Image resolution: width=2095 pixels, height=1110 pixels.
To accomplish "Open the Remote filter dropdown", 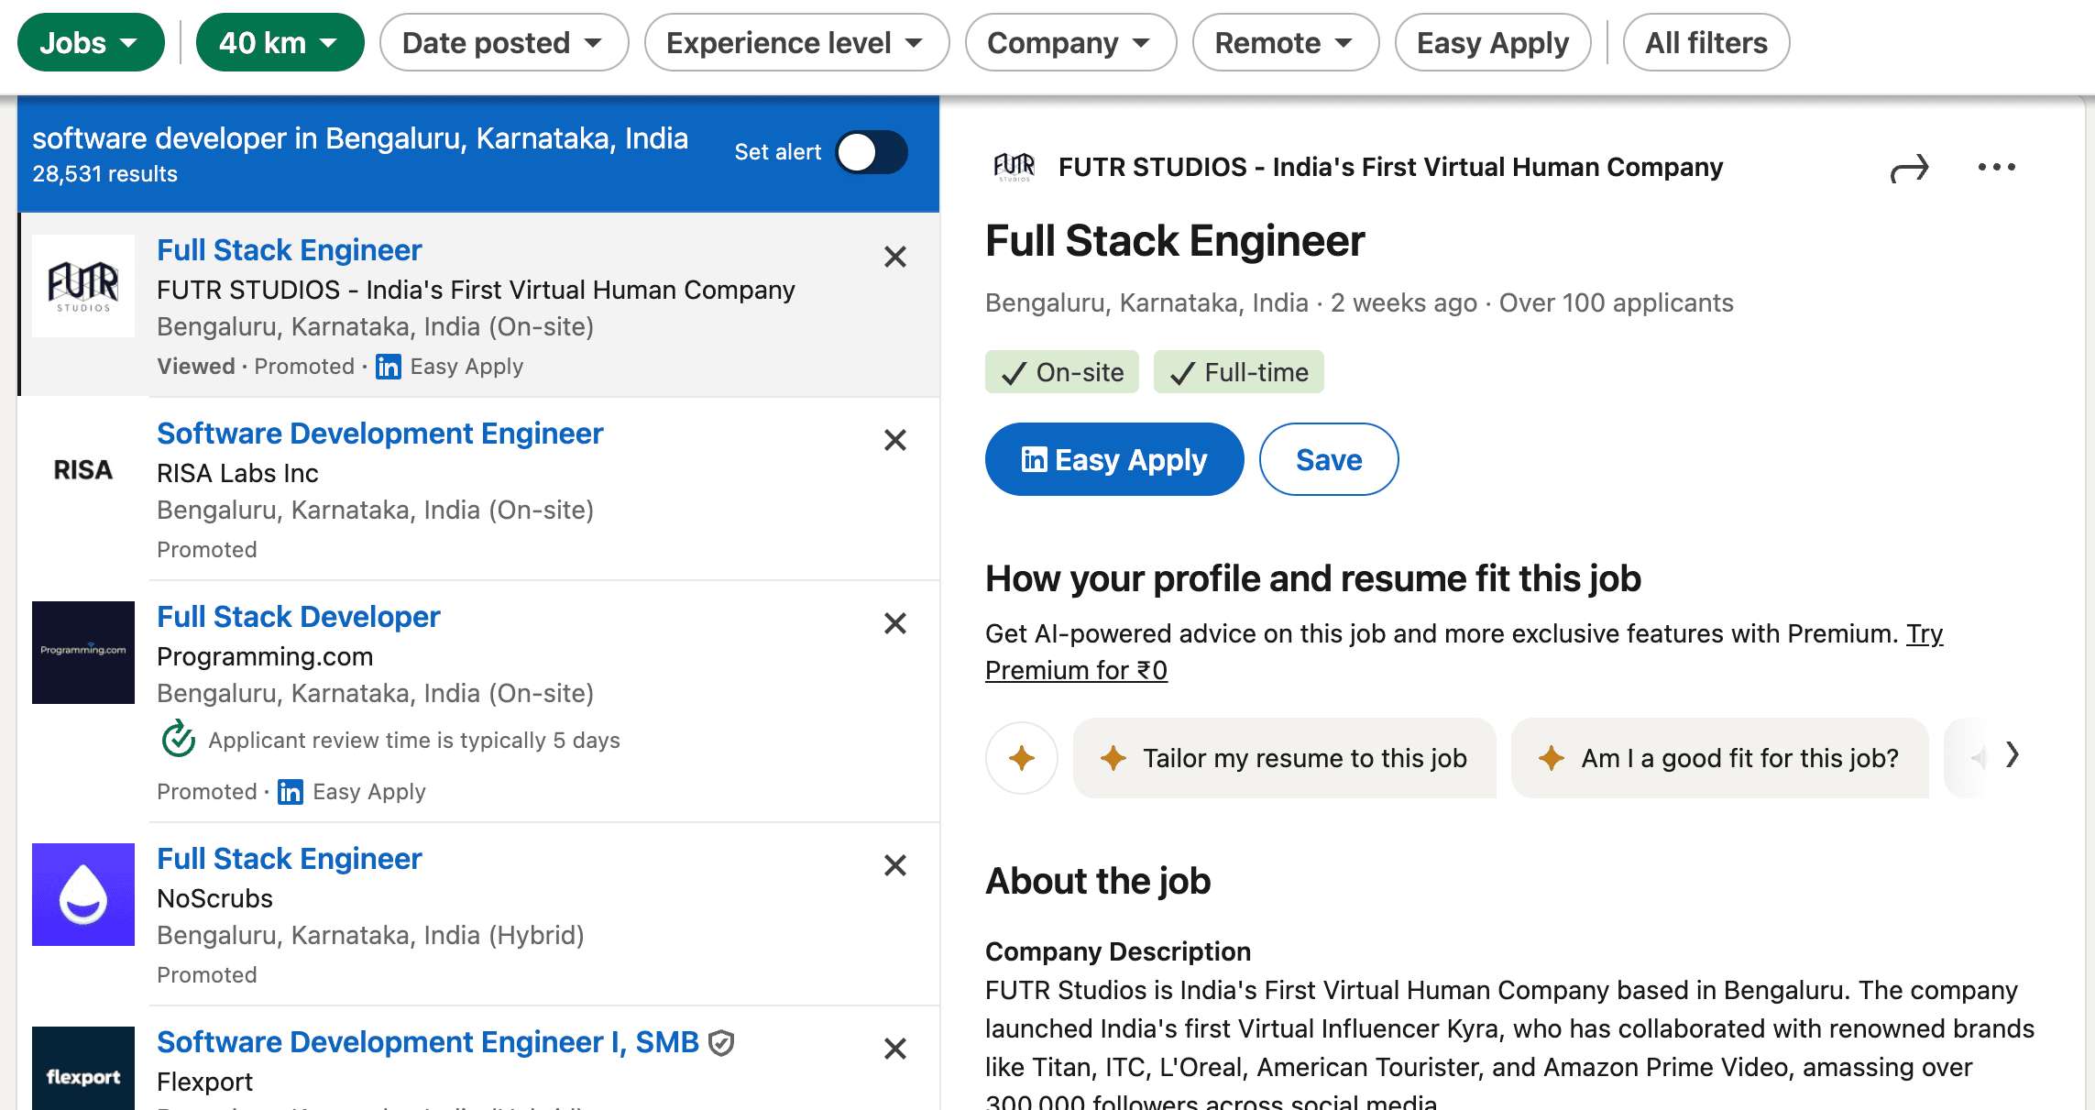I will tap(1285, 42).
